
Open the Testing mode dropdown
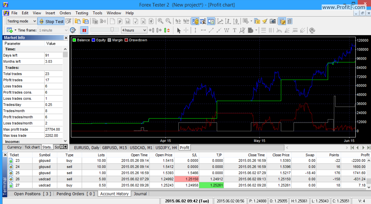pyautogui.click(x=22, y=21)
